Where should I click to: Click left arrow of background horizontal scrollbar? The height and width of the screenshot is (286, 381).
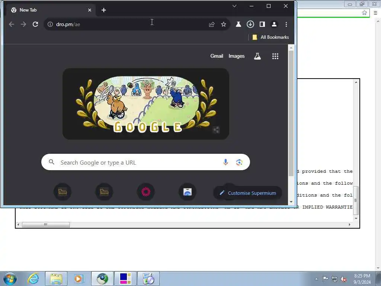point(19,225)
